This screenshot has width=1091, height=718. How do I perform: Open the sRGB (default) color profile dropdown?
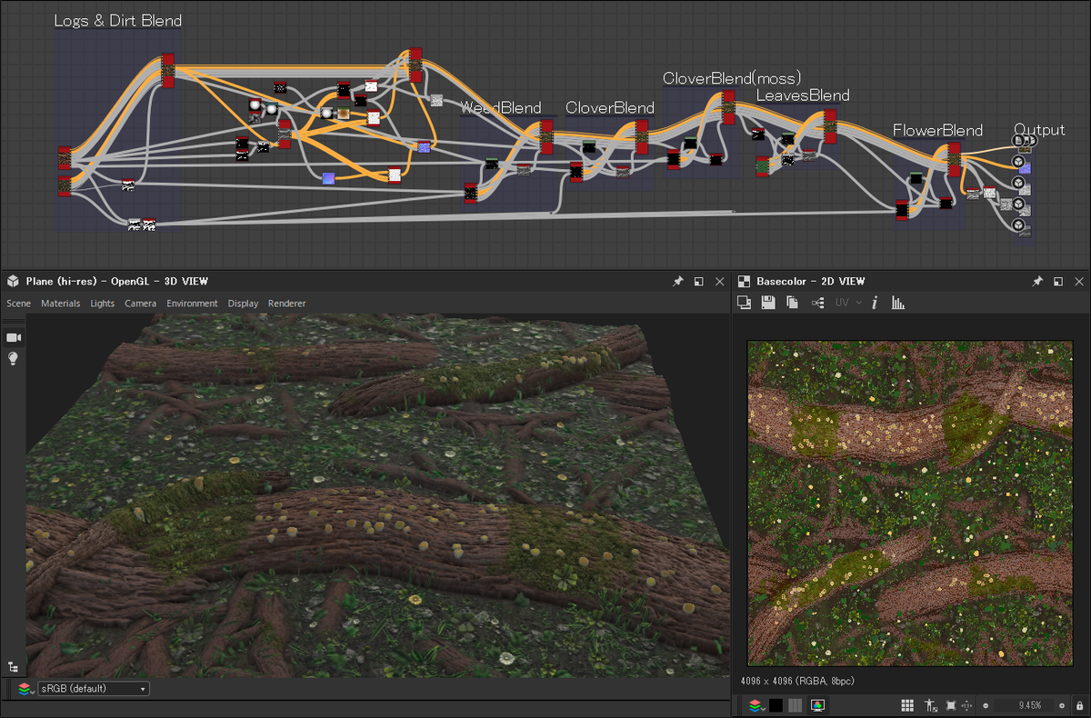tap(94, 689)
